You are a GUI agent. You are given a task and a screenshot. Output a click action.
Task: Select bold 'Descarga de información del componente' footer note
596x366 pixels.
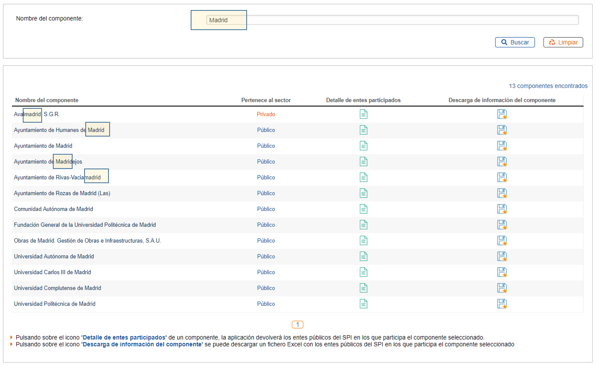click(142, 344)
